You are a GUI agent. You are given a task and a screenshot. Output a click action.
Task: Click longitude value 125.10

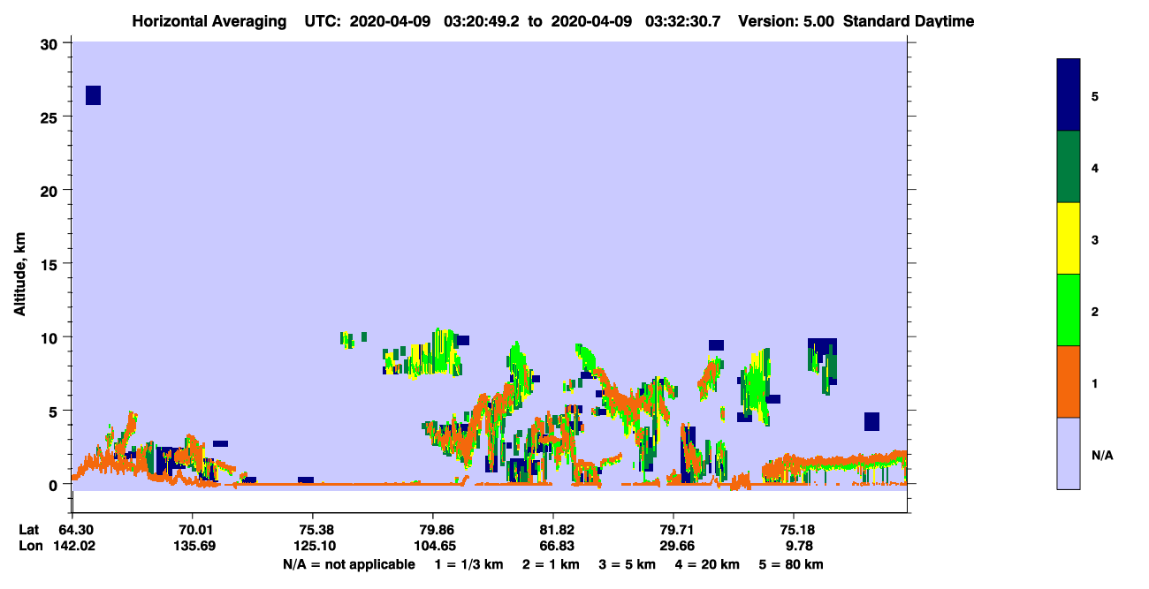tap(313, 546)
